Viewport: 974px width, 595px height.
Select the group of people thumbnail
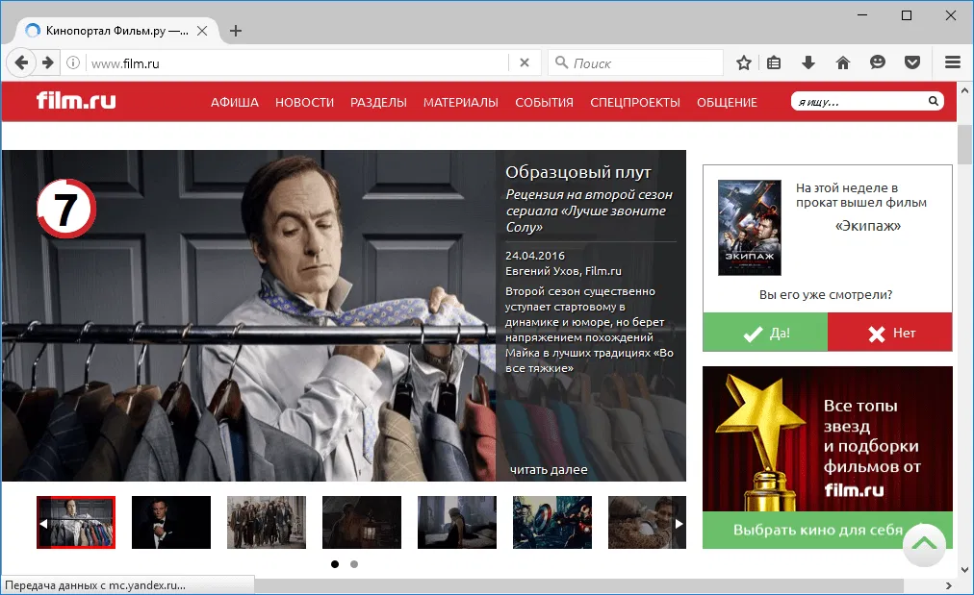point(267,522)
